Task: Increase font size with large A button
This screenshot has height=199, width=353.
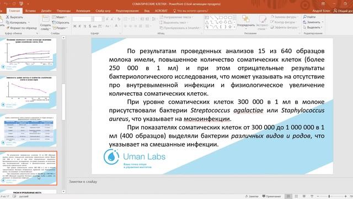Action: coord(107,19)
